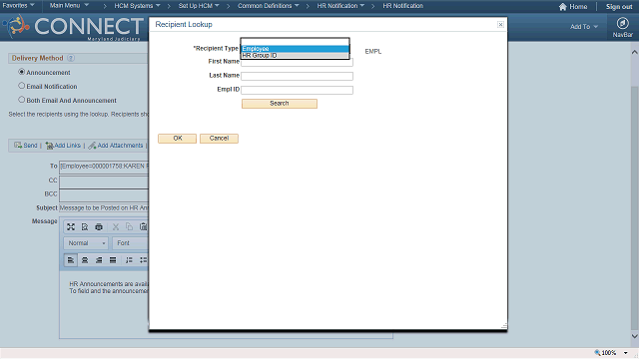Click the Print icon in message editor
The image size is (639, 359).
click(x=99, y=227)
